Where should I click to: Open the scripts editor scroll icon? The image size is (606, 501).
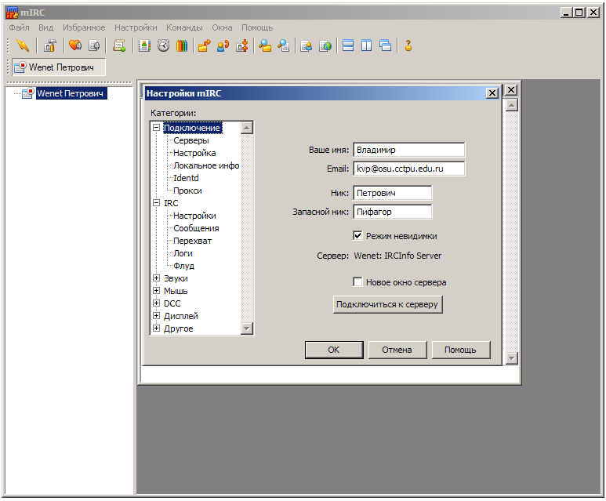click(x=119, y=45)
